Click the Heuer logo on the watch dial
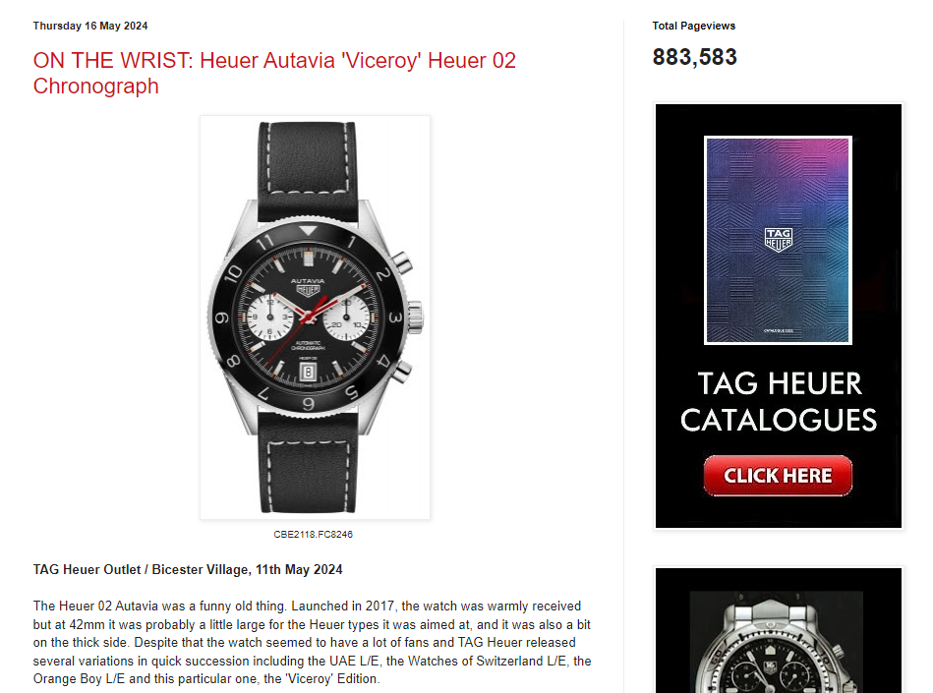 [x=308, y=290]
